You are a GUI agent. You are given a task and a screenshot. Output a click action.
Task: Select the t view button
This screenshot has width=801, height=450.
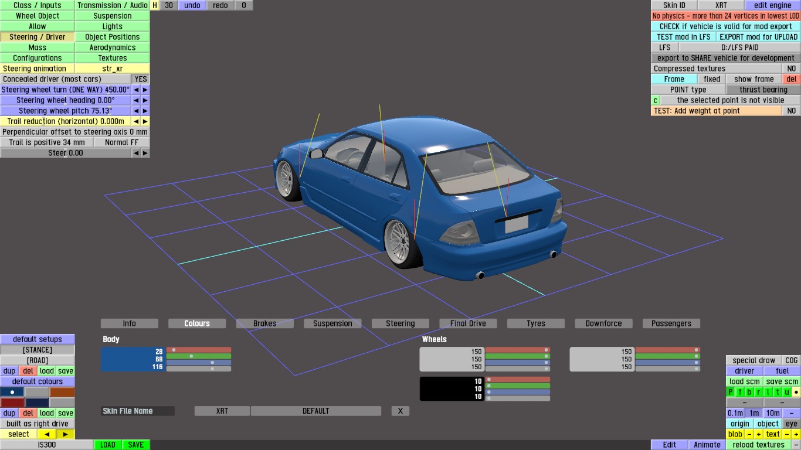pyautogui.click(x=778, y=392)
